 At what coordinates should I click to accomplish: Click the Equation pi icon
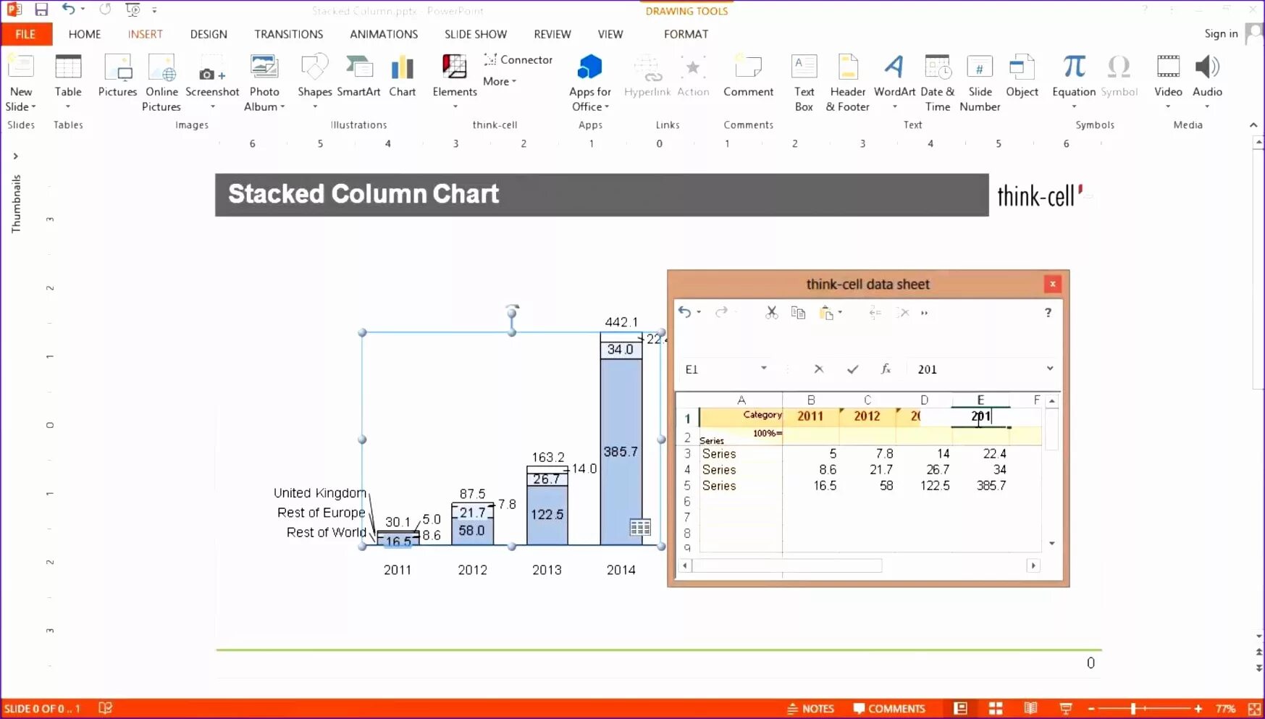[x=1074, y=67]
